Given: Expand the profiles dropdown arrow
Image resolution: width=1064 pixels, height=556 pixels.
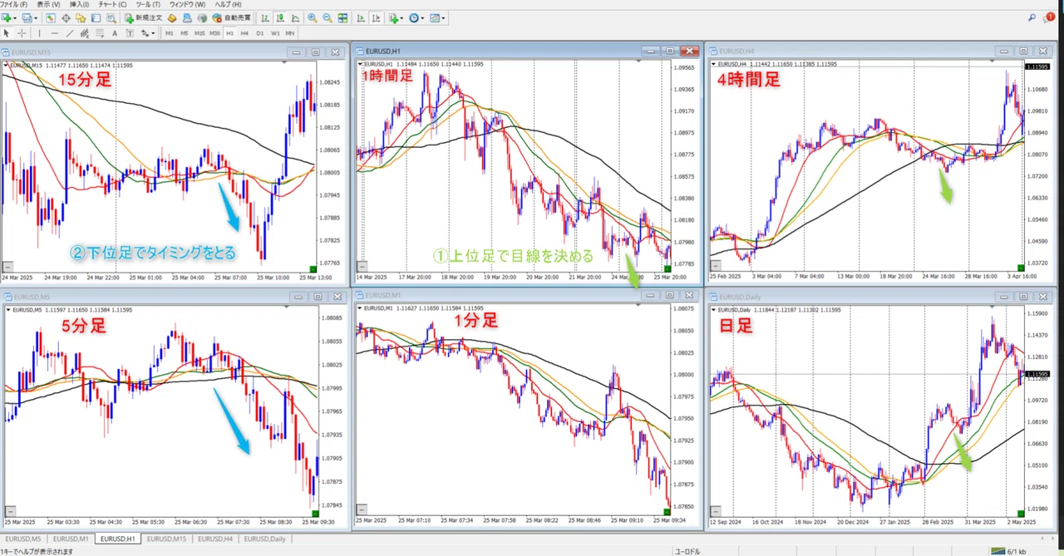Looking at the screenshot, I should (36, 17).
